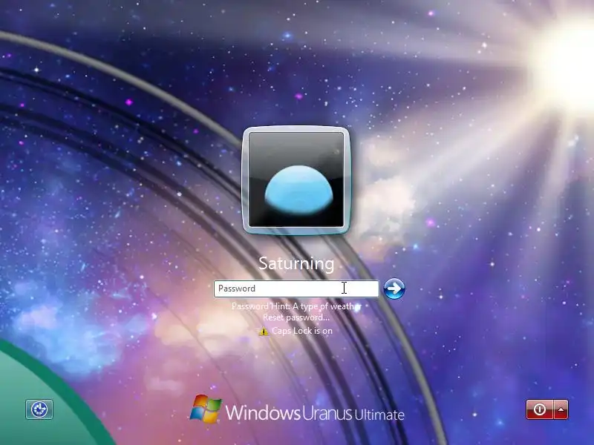The width and height of the screenshot is (594, 445).
Task: Click the Ease of Access button
Action: pos(39,409)
